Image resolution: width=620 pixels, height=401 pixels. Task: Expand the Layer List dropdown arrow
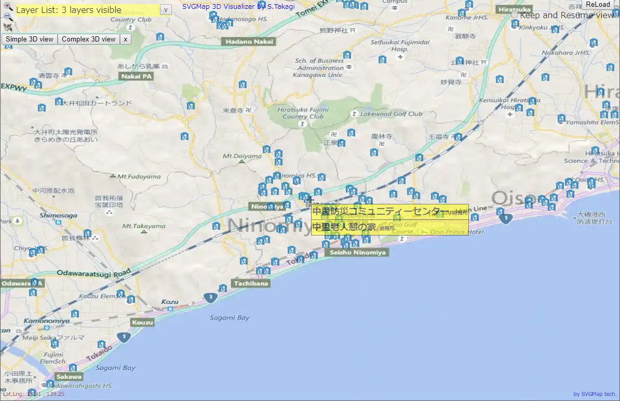coord(166,10)
